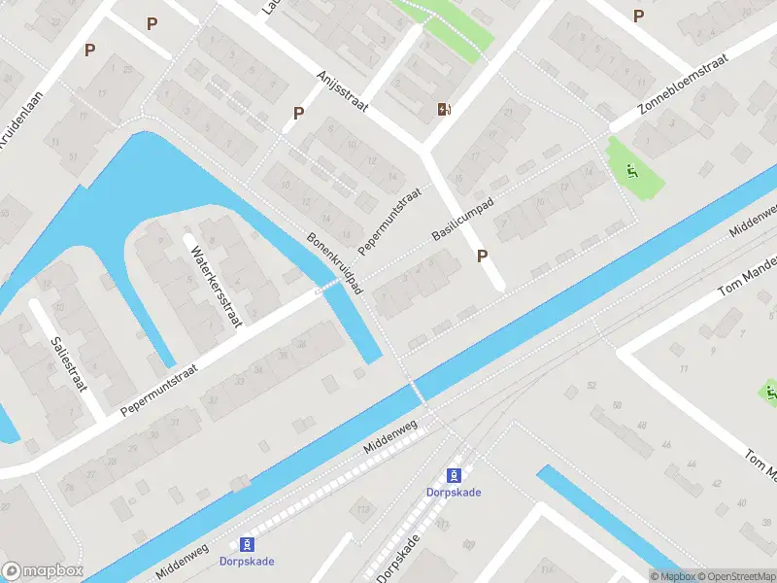Select the parking icon near Kruidenlaan
777x583 pixels.
coord(89,51)
